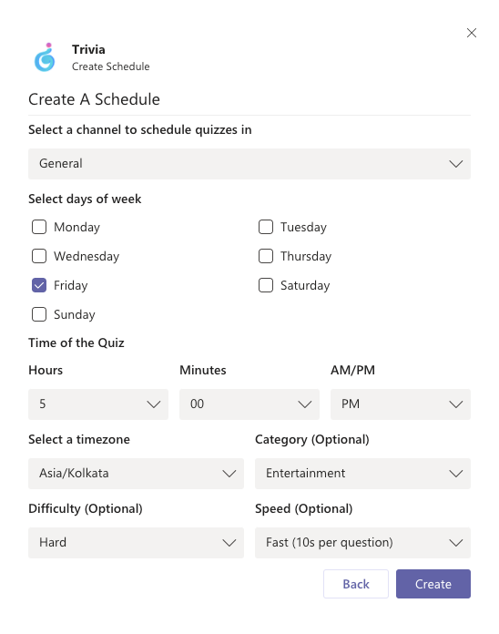
Task: Expand the Entertainment category dropdown
Action: point(362,474)
